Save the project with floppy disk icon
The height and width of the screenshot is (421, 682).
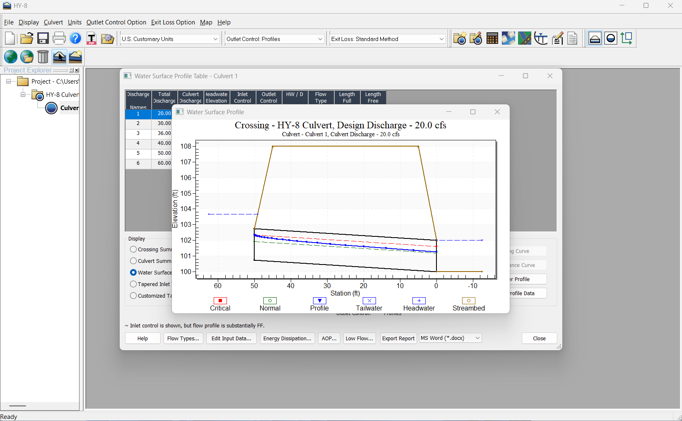pyautogui.click(x=43, y=38)
